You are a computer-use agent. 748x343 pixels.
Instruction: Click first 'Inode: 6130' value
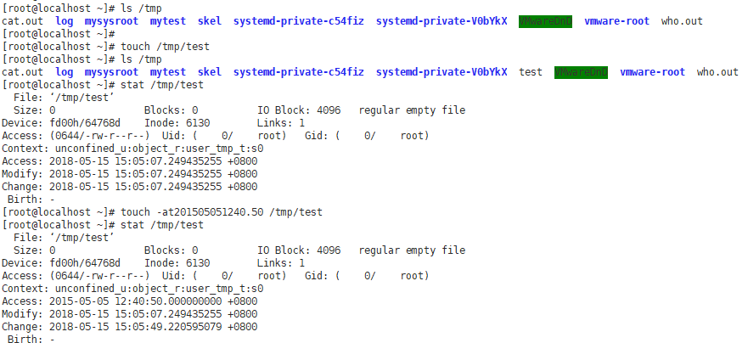tap(177, 123)
